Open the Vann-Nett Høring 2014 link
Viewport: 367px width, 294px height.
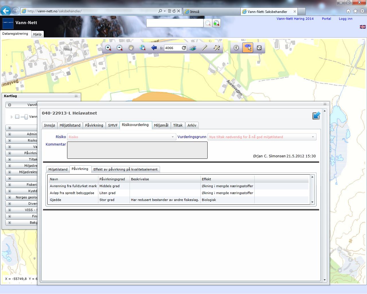[x=295, y=19]
